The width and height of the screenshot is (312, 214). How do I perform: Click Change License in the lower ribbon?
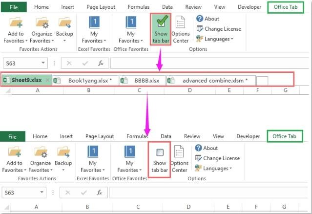(218, 158)
